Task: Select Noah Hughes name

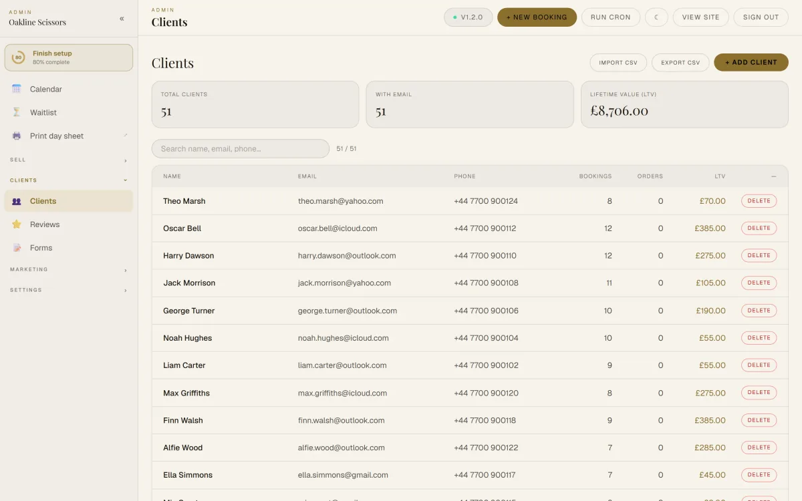Action: (187, 338)
